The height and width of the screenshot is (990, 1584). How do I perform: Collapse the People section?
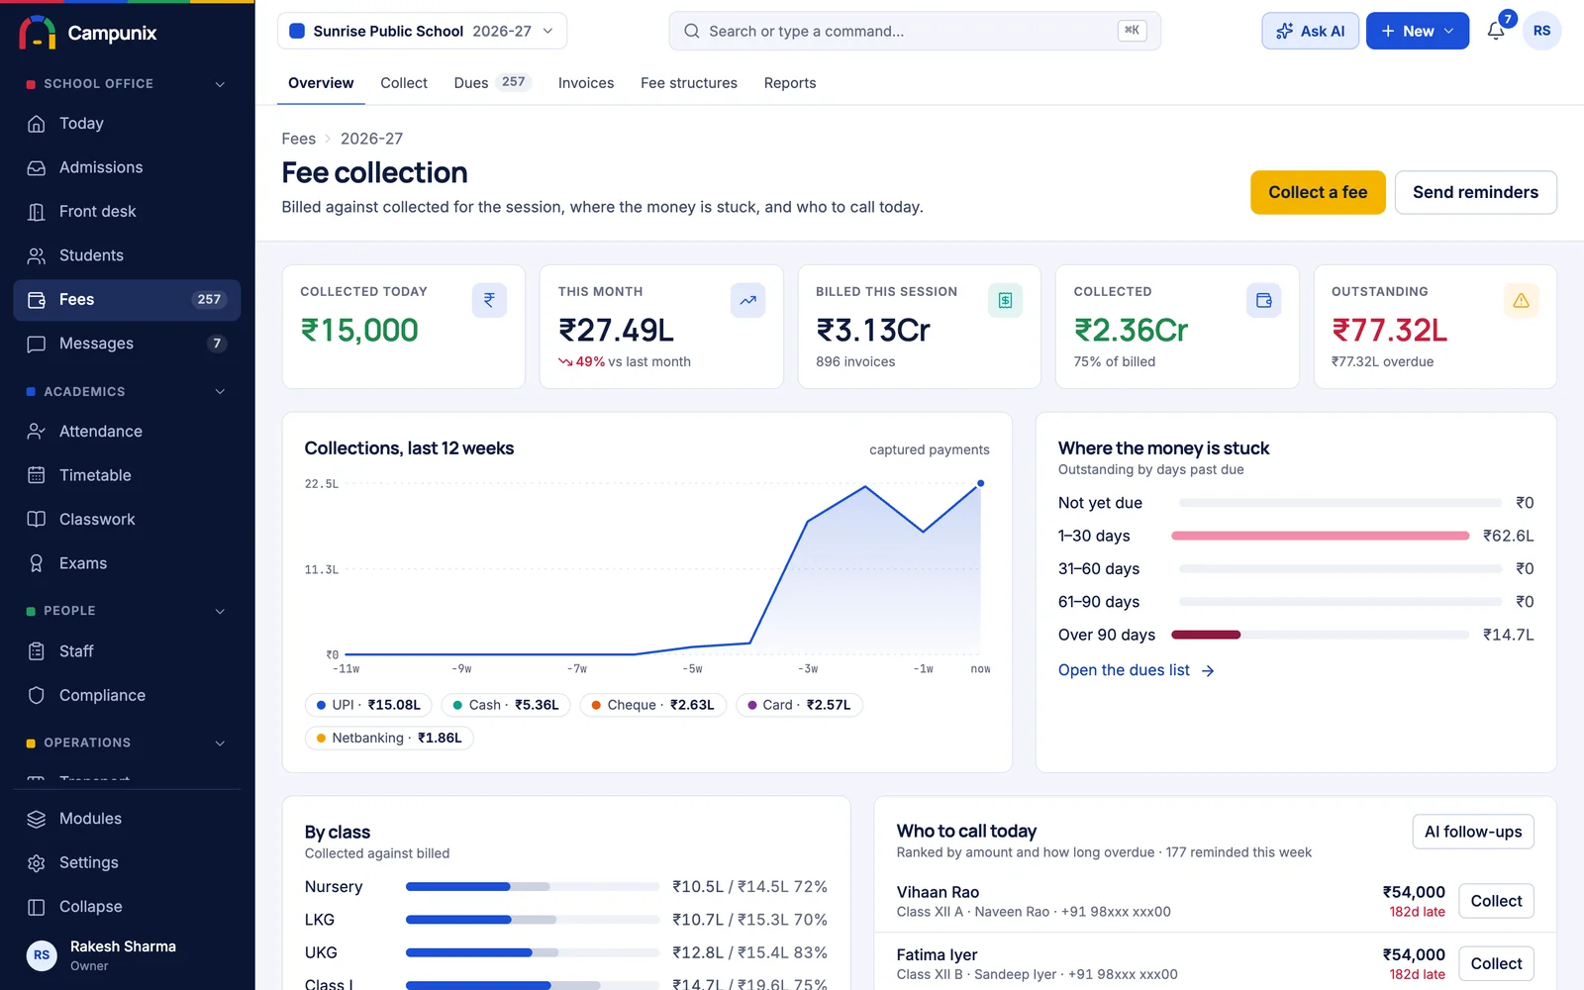tap(220, 611)
